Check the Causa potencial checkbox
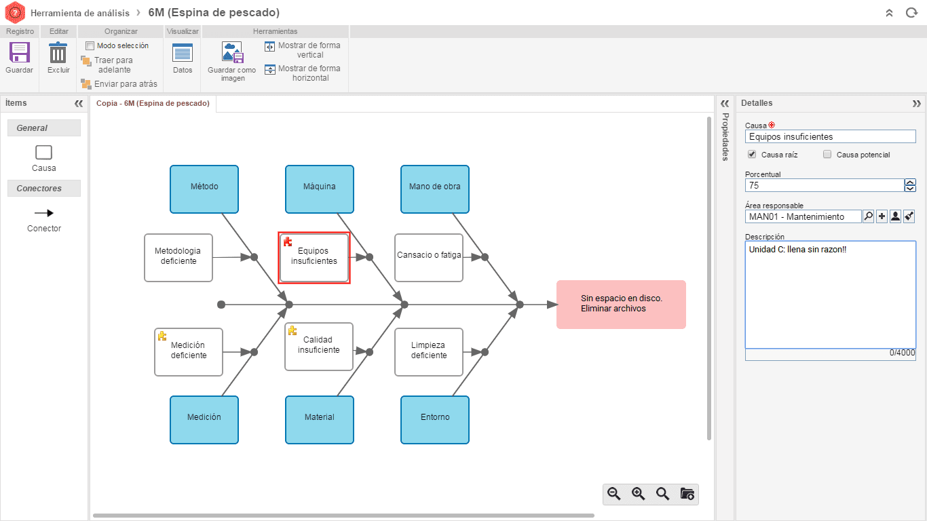Image resolution: width=927 pixels, height=521 pixels. point(827,154)
